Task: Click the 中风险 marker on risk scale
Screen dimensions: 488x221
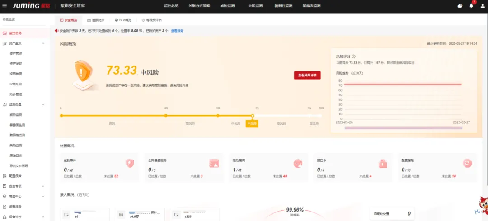Action: (252, 123)
